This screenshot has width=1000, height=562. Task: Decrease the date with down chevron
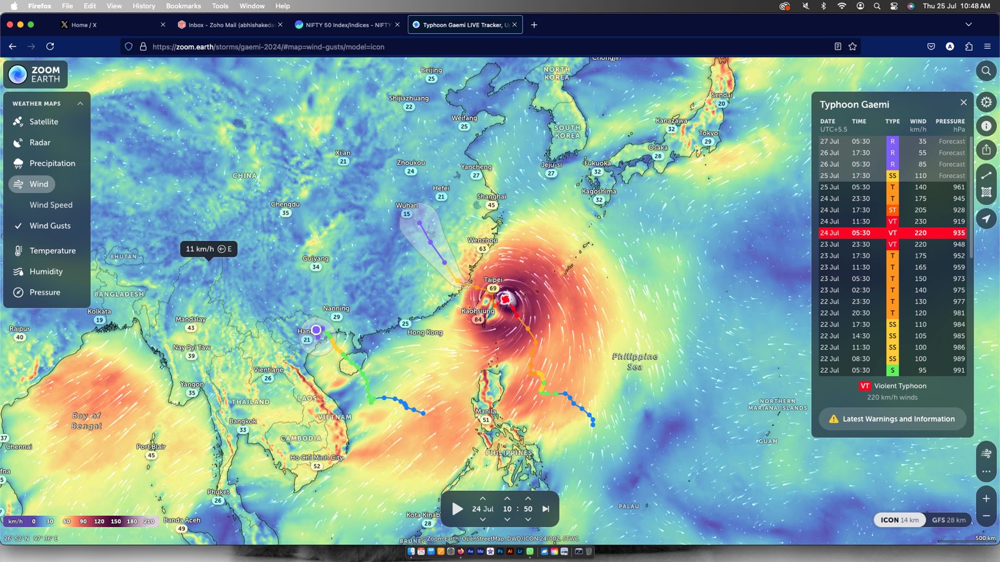pyautogui.click(x=482, y=520)
